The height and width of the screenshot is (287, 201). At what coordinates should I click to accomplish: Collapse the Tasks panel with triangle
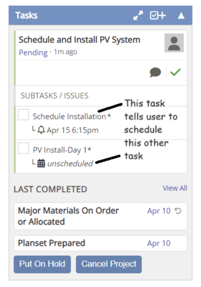181,16
